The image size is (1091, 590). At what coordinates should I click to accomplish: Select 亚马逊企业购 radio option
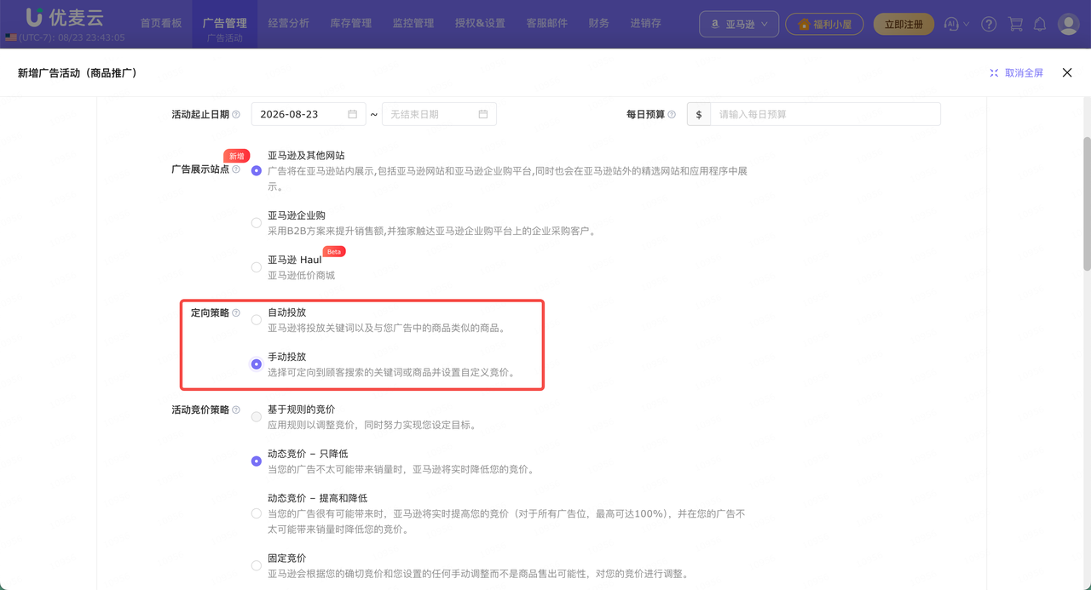click(257, 223)
